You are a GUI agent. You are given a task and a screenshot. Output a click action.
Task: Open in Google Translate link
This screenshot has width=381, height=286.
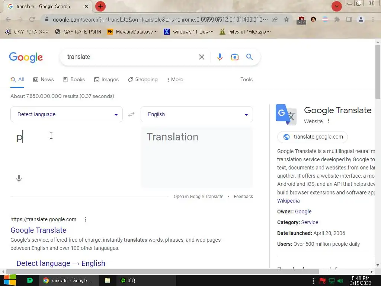pyautogui.click(x=198, y=197)
